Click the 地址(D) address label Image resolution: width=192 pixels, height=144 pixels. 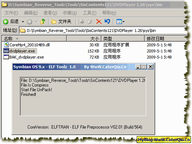click(10, 30)
